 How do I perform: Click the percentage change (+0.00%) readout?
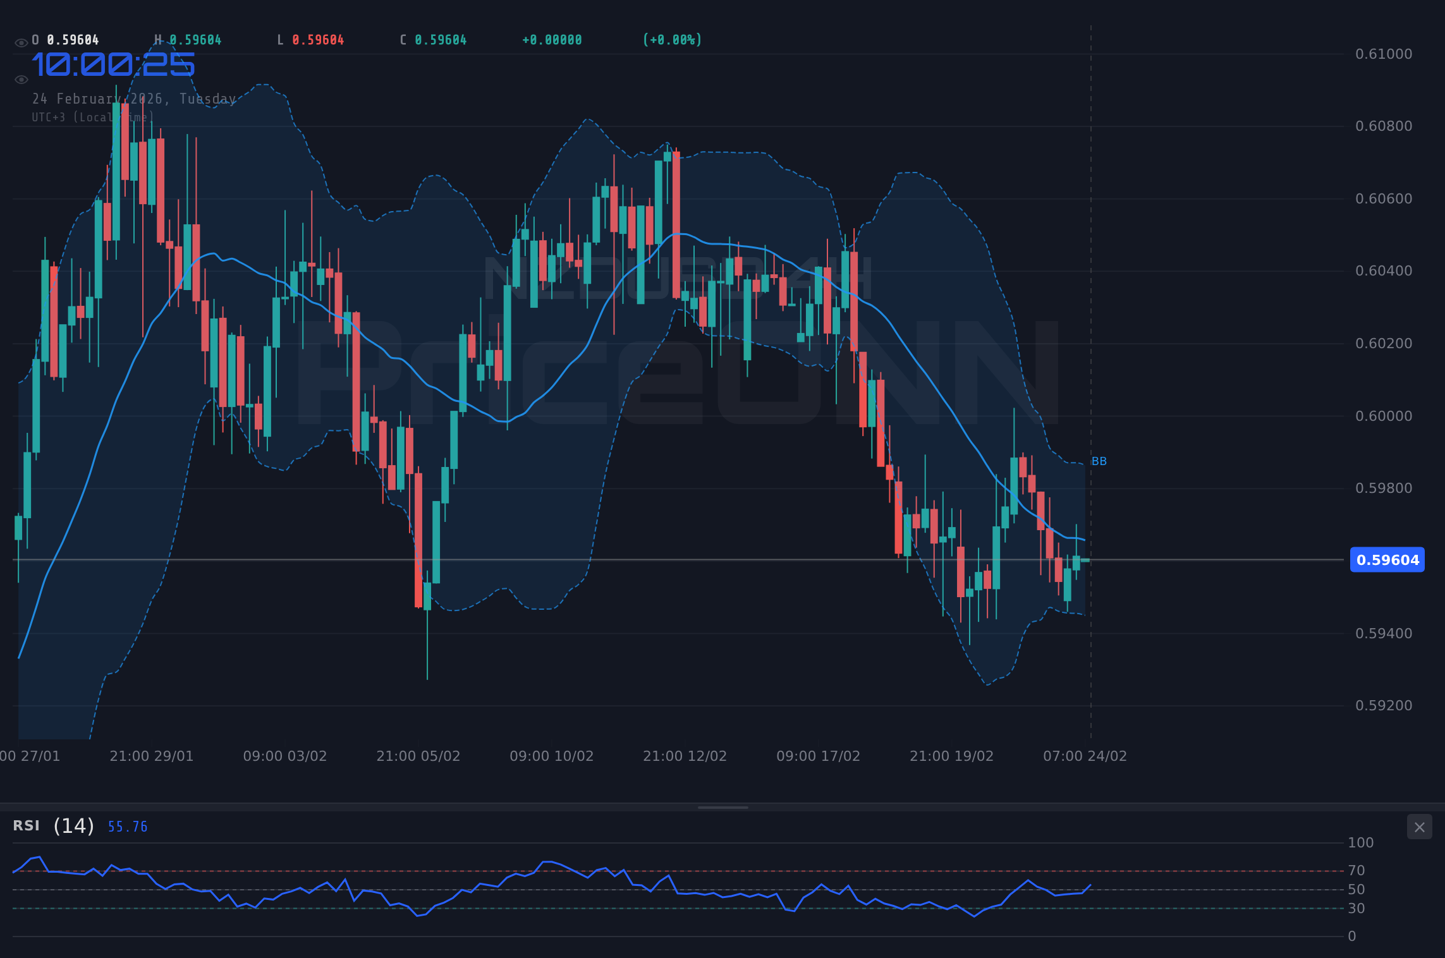coord(672,40)
